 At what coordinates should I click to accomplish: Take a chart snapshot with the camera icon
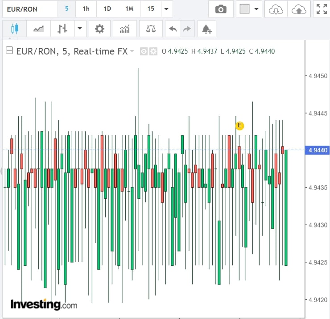[x=220, y=9]
